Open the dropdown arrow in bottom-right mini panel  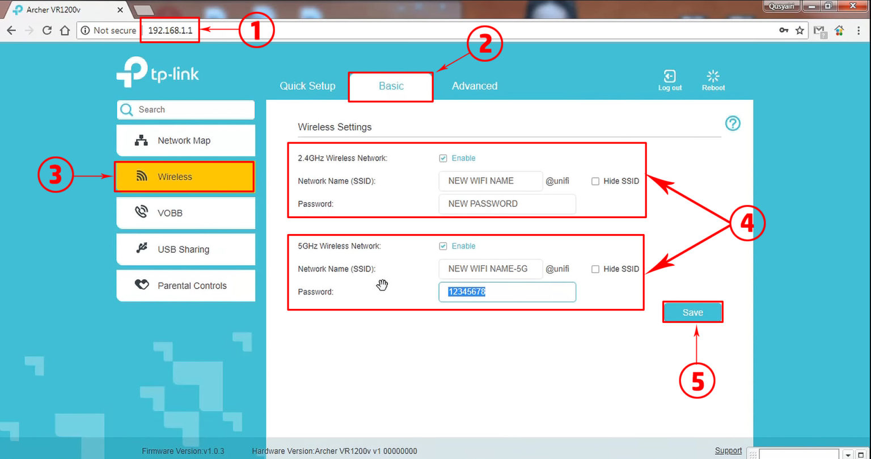click(x=848, y=454)
